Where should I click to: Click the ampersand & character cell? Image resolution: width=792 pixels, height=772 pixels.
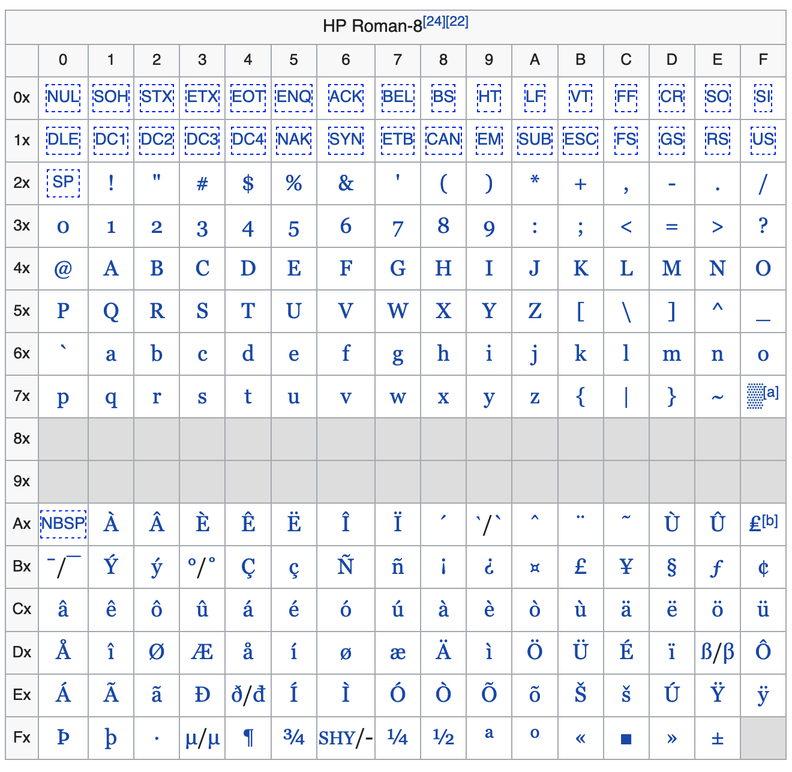point(346,183)
